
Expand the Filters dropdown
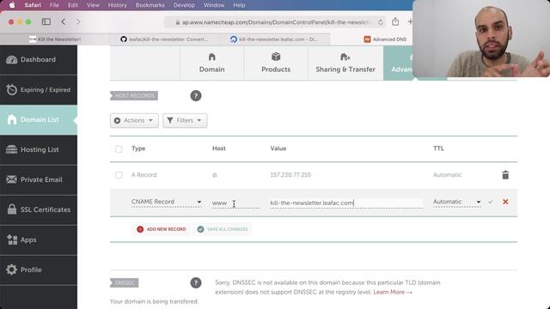185,120
